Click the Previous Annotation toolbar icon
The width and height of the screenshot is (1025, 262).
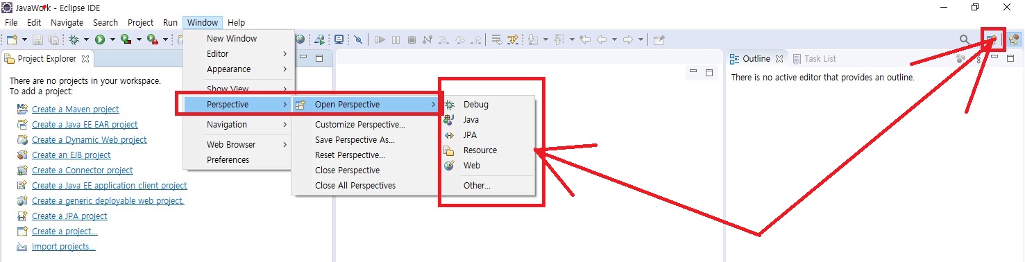(x=559, y=40)
